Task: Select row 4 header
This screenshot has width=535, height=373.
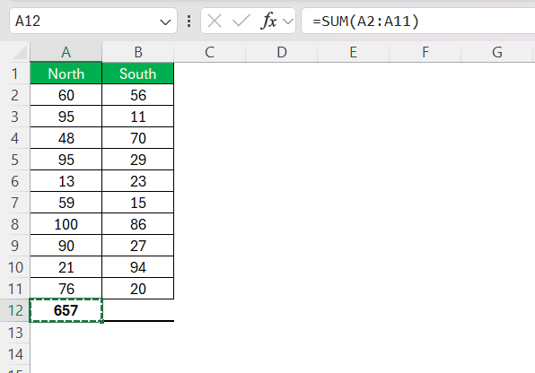Action: point(14,138)
